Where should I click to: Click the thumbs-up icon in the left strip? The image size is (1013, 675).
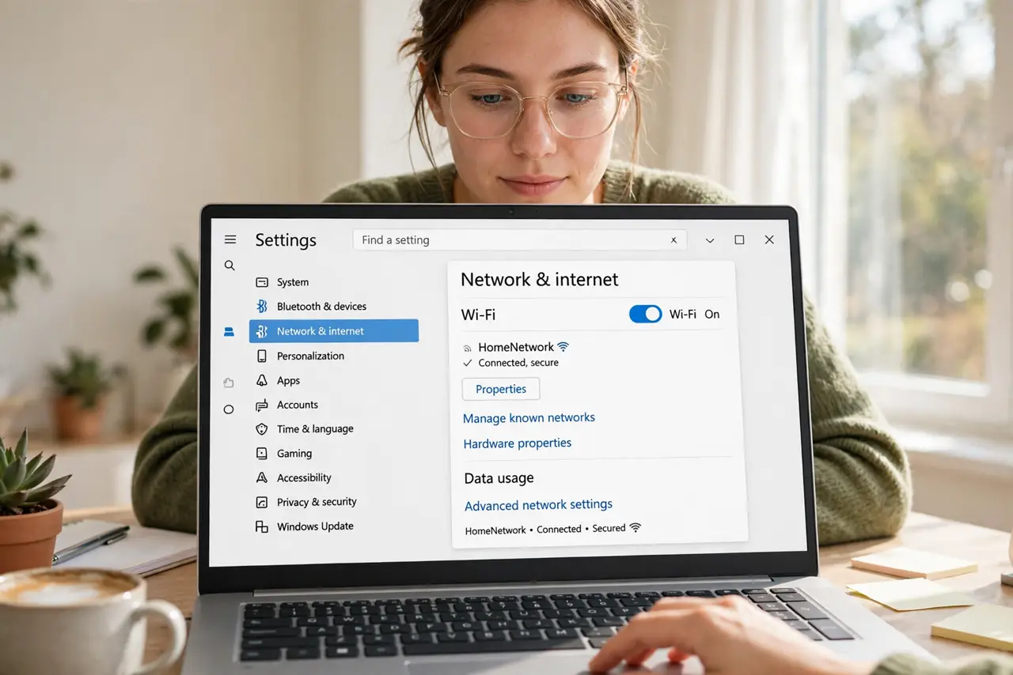click(x=229, y=383)
